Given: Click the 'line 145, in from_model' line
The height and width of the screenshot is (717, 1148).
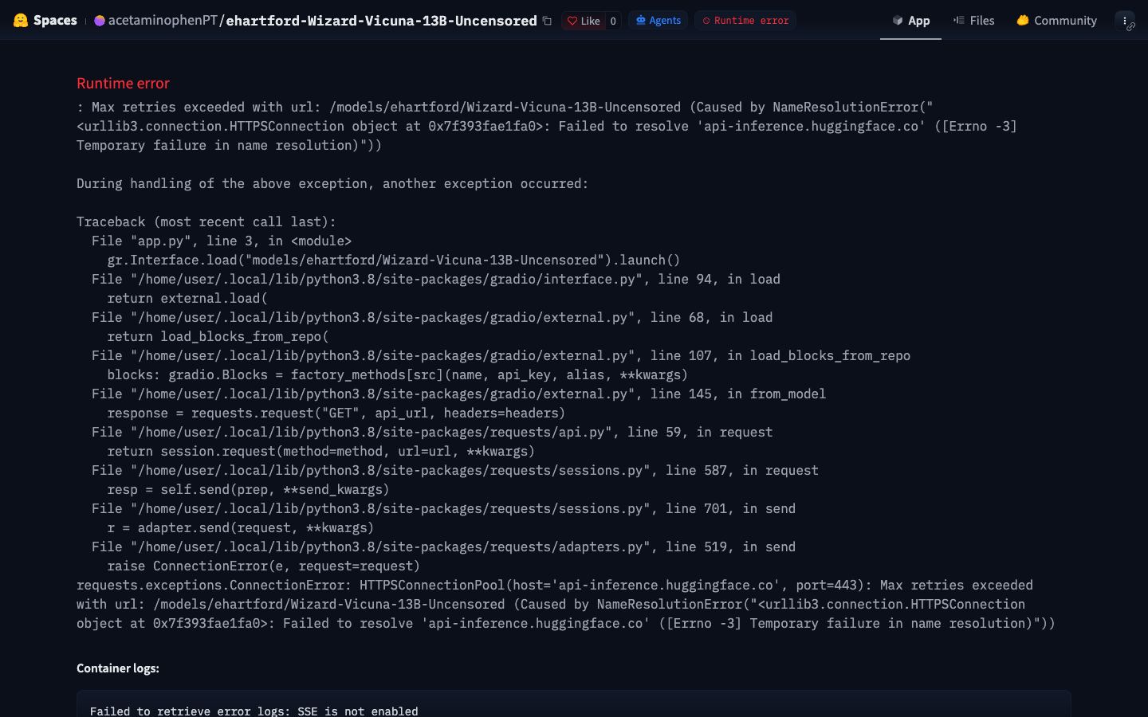Looking at the screenshot, I should pyautogui.click(x=458, y=394).
